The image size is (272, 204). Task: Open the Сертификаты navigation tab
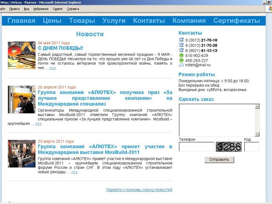[x=237, y=21]
